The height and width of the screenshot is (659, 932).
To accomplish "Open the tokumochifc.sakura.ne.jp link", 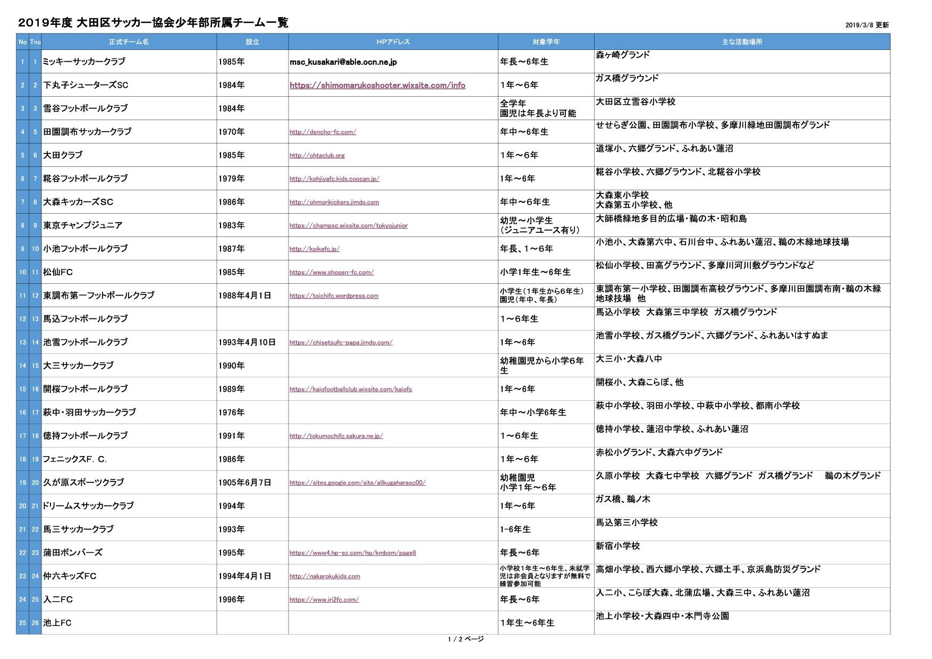I will pos(336,436).
